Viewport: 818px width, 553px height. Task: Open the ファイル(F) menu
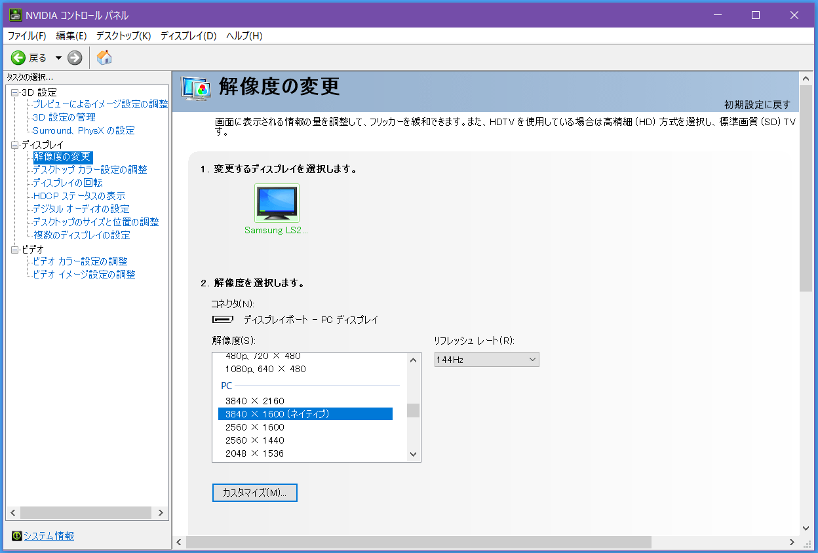point(27,35)
